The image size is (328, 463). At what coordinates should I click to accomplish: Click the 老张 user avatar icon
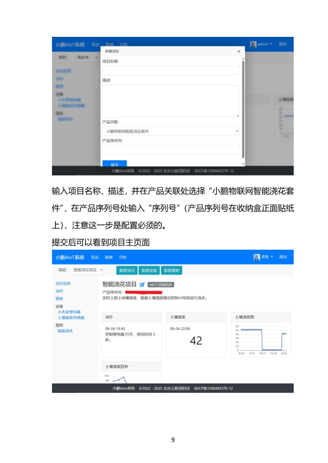[256, 257]
